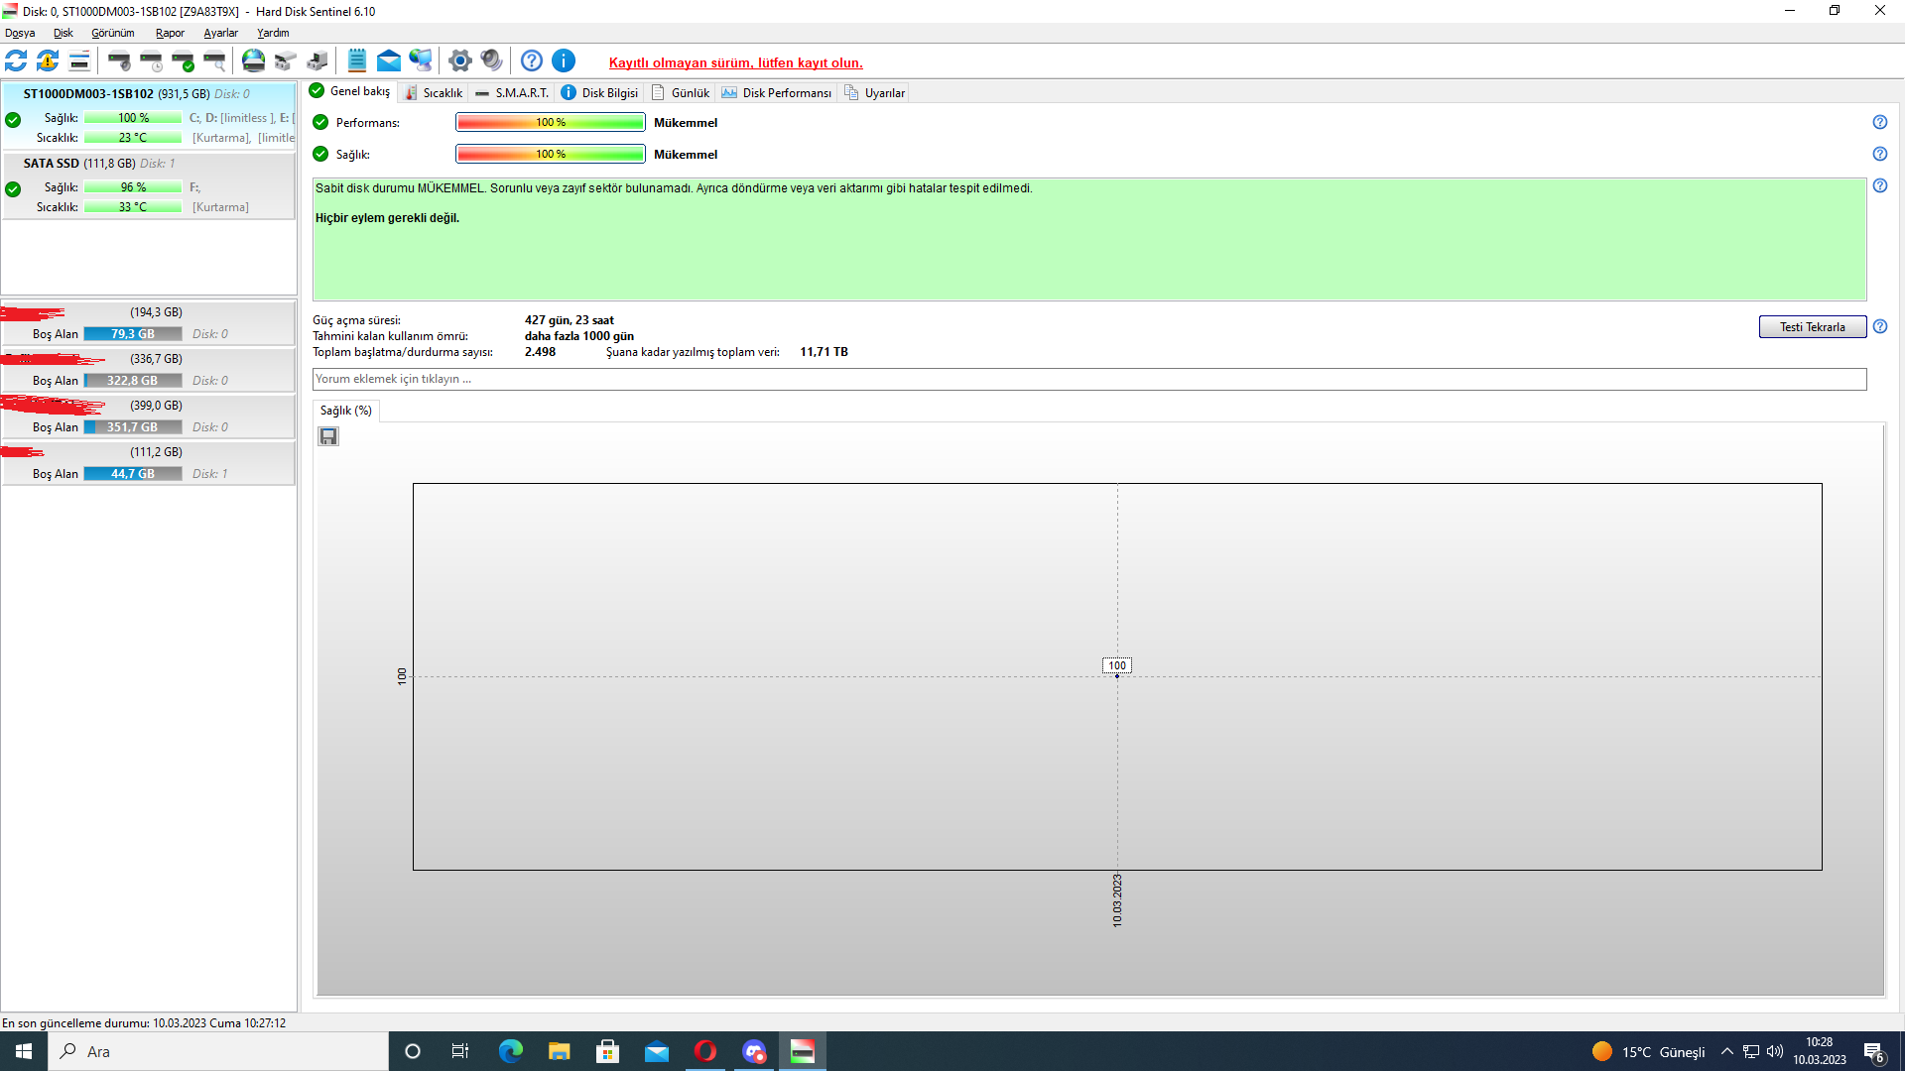
Task: Open the gear configuration icon
Action: pyautogui.click(x=459, y=60)
